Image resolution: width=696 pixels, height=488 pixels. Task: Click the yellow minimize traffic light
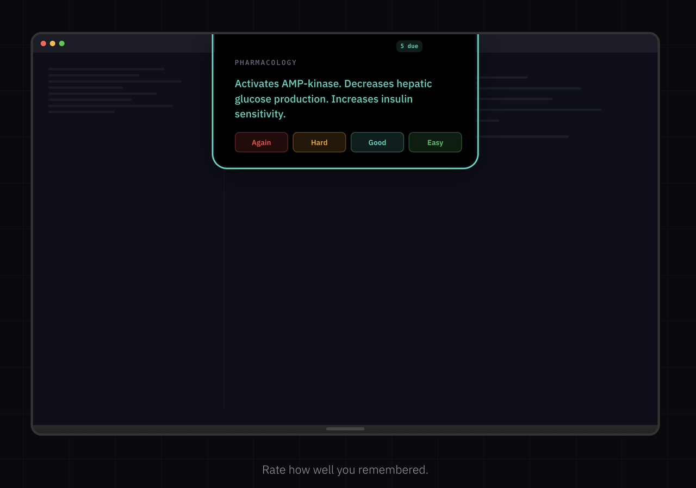[52, 43]
